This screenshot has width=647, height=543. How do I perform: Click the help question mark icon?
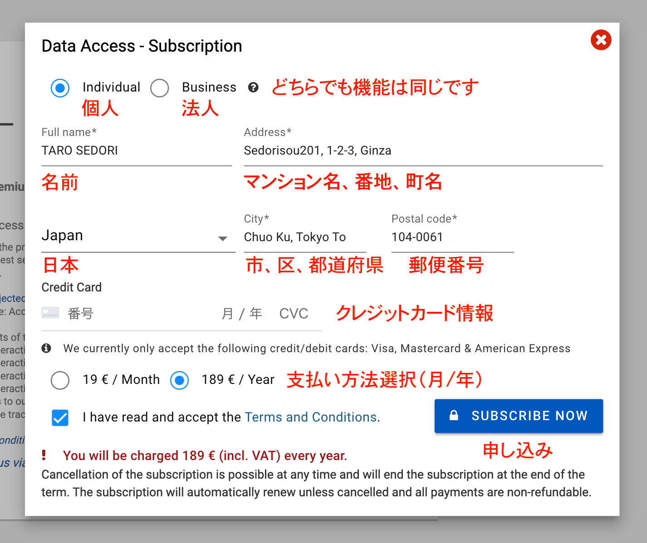point(253,87)
